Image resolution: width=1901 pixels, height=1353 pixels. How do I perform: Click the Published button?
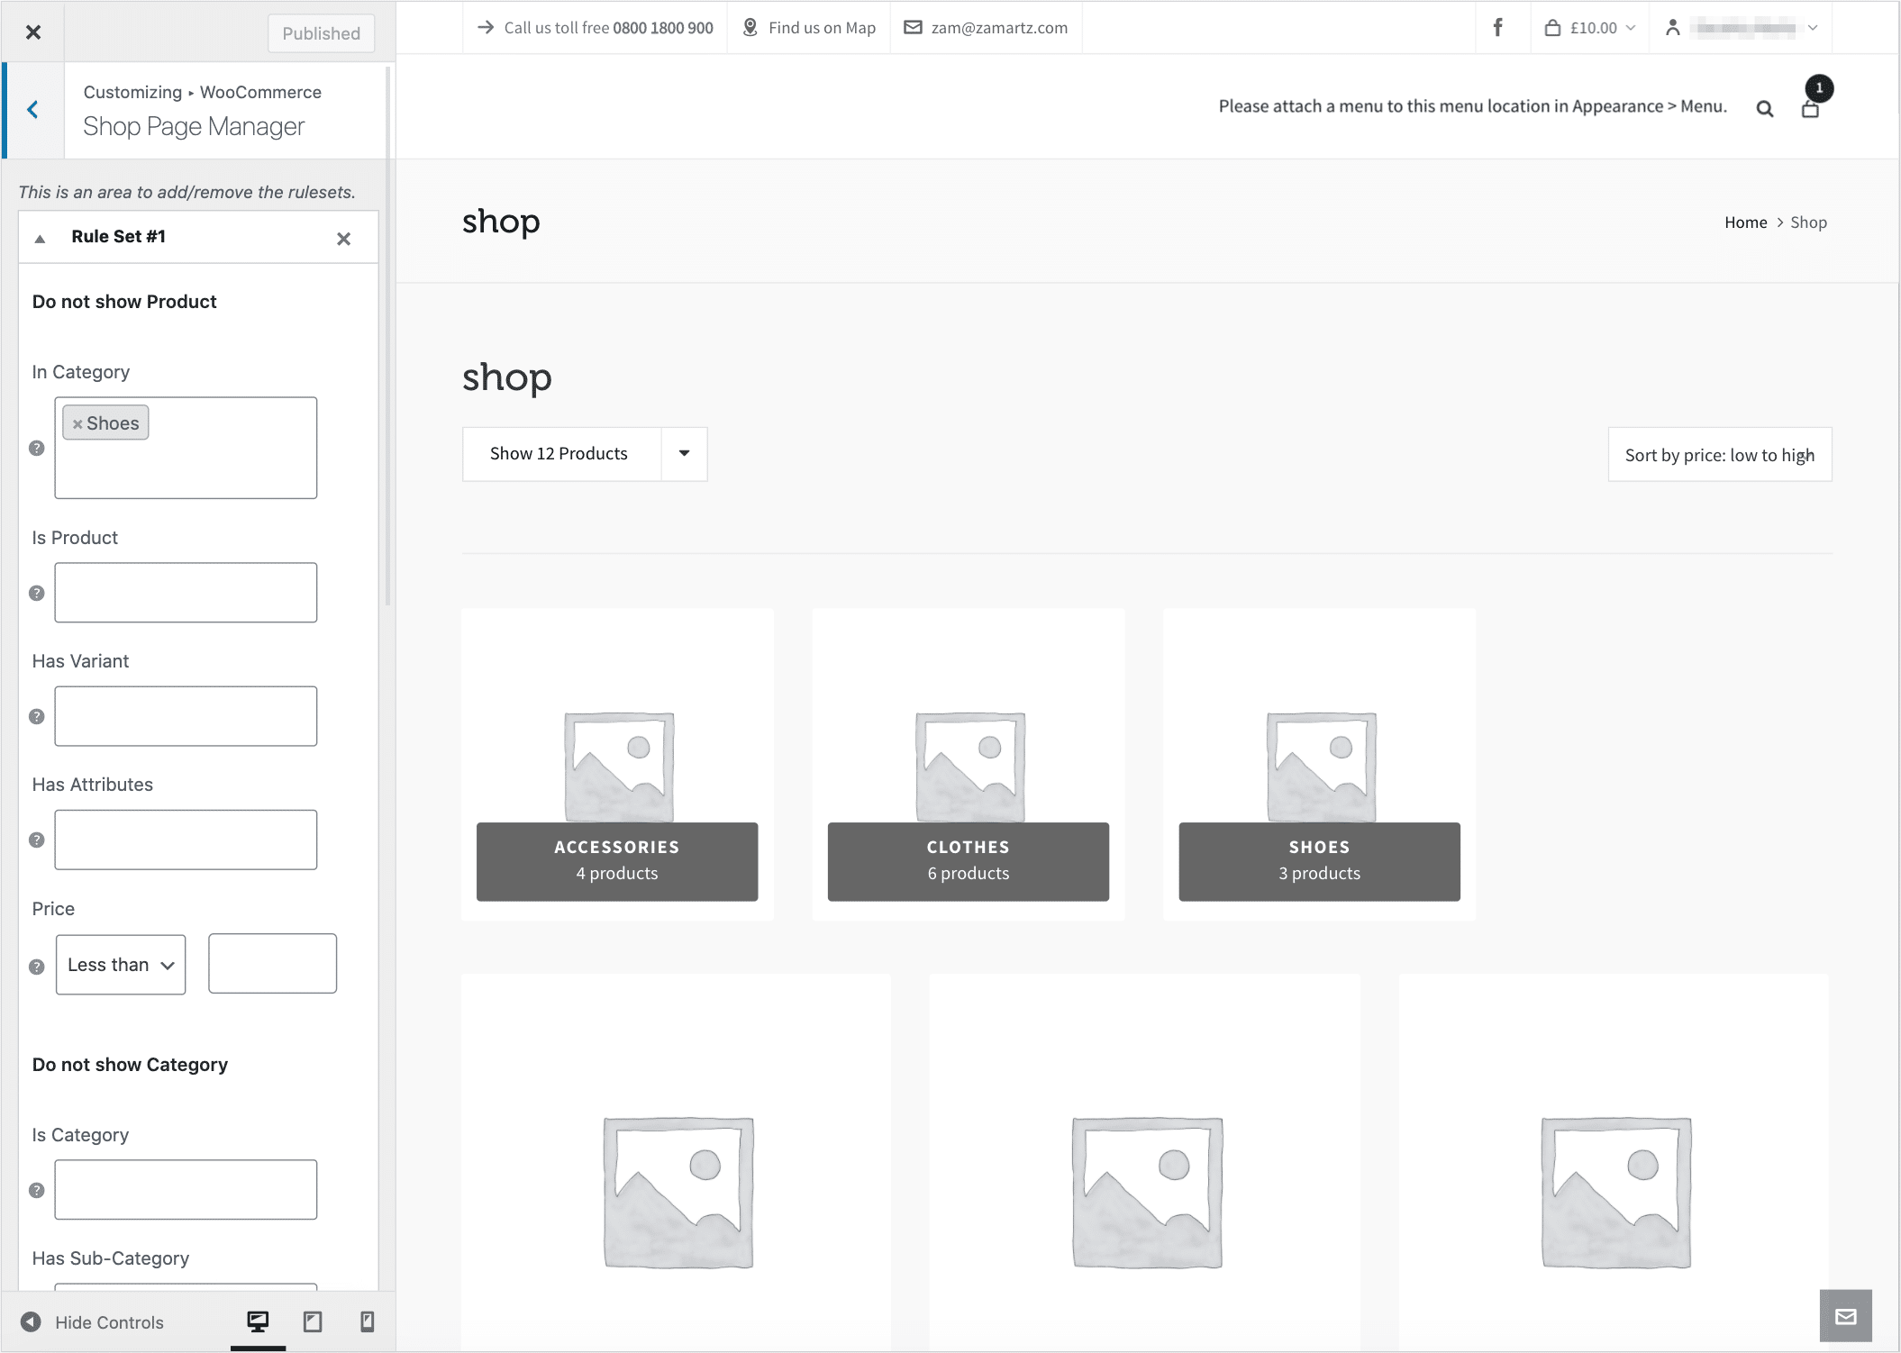point(321,32)
